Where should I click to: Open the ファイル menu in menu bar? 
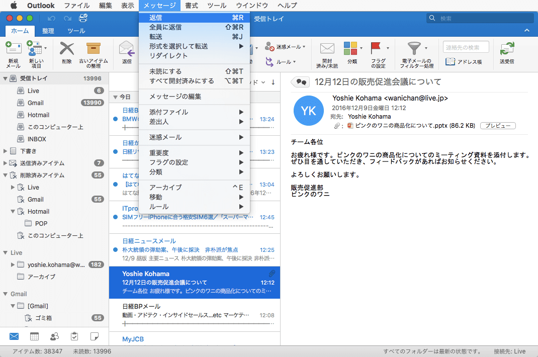[77, 5]
